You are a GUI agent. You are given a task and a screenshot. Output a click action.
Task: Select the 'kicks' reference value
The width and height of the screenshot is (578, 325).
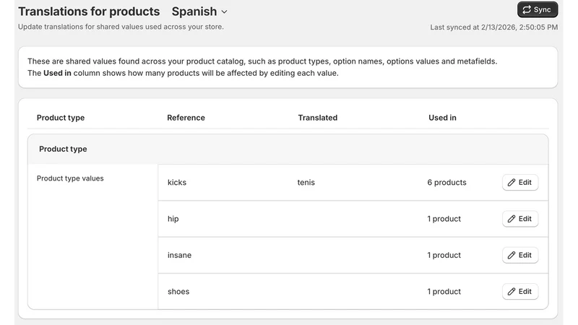tap(177, 183)
